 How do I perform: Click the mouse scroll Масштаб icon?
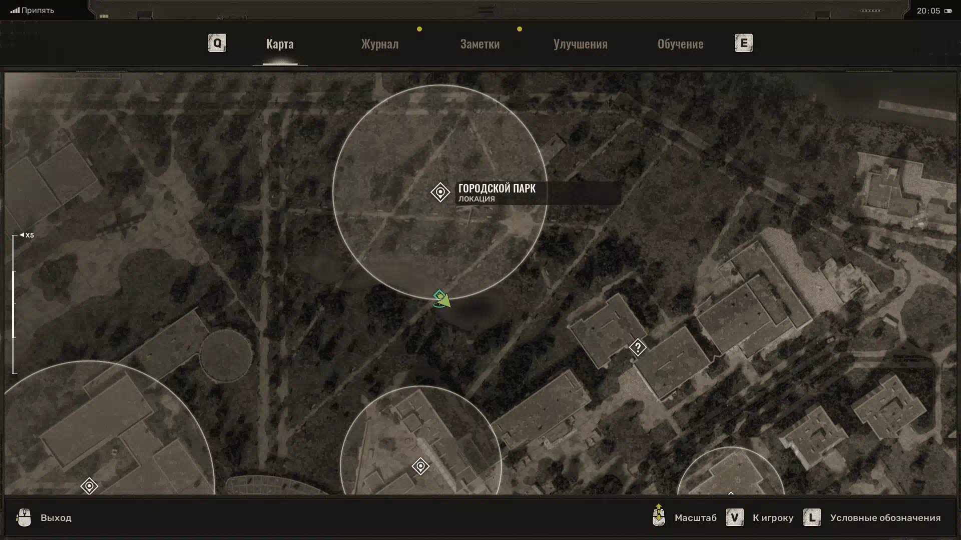[659, 516]
